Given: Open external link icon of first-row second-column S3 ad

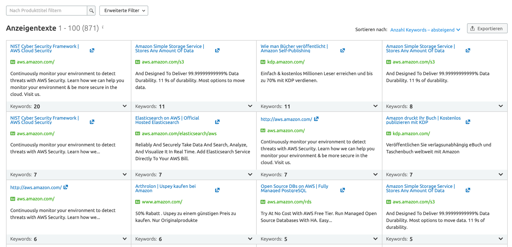Looking at the screenshot, I should coord(217,50).
